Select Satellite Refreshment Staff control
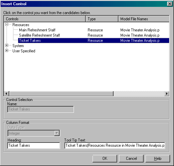174x166 pixels. click(39, 35)
